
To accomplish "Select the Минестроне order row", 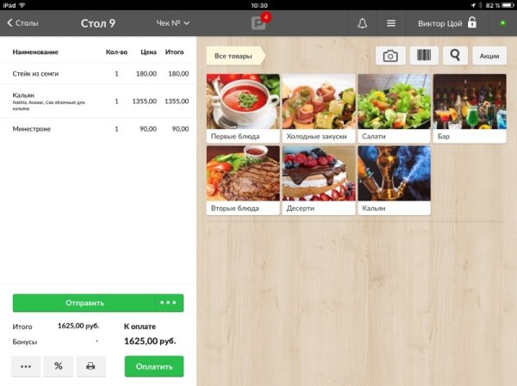I will 98,129.
